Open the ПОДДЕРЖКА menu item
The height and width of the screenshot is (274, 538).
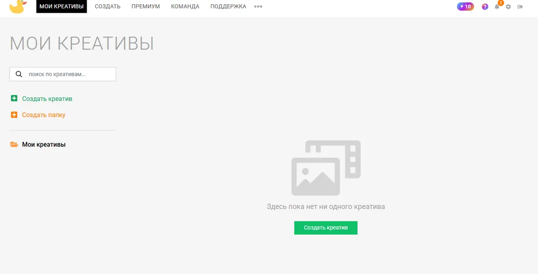pos(228,7)
